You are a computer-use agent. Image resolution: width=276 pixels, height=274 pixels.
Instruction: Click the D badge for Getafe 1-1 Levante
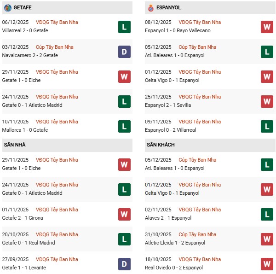click(x=124, y=264)
